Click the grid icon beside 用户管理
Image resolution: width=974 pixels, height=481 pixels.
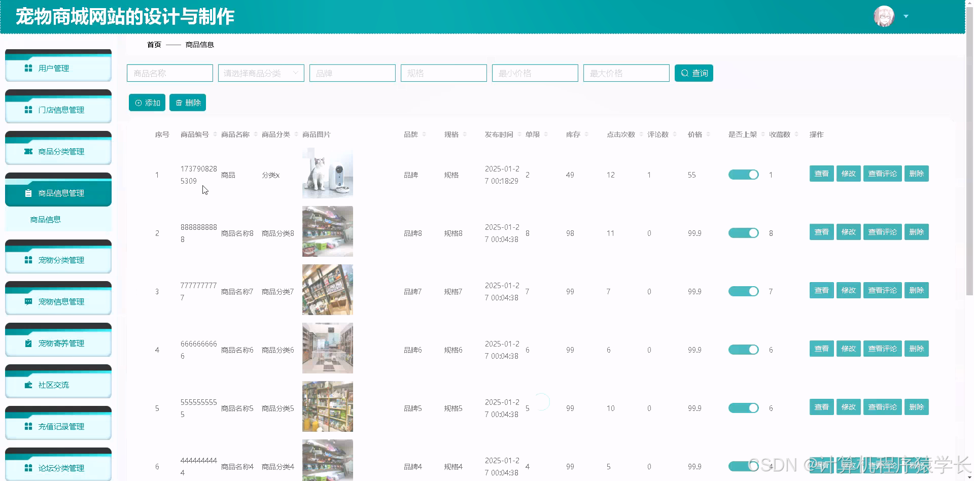pyautogui.click(x=28, y=68)
